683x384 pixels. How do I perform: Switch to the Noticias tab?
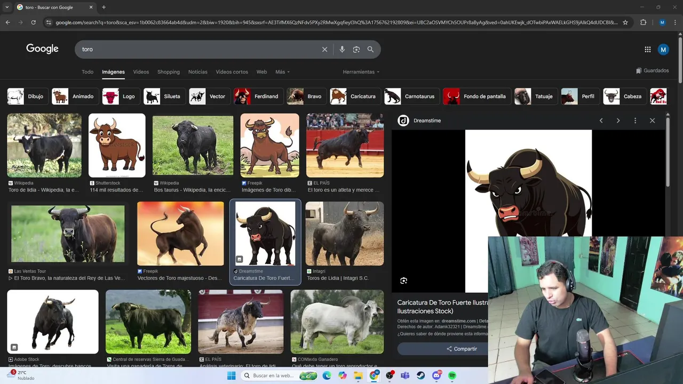pos(198,72)
